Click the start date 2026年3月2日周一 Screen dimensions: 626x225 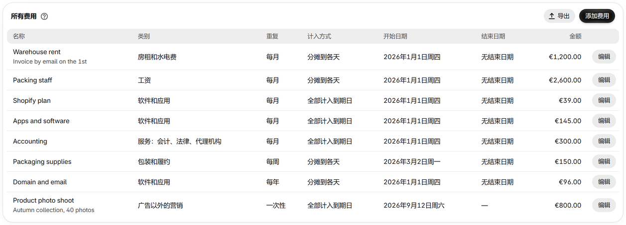(412, 161)
